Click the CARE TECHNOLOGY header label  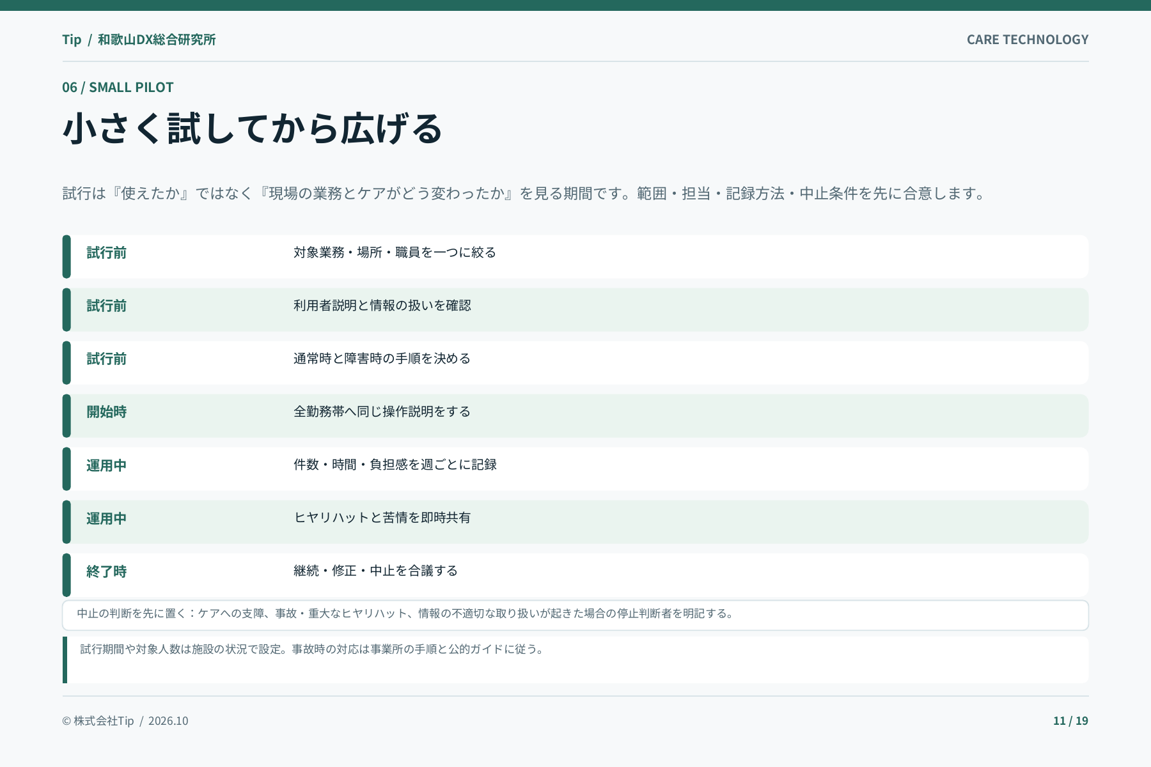coord(1028,40)
